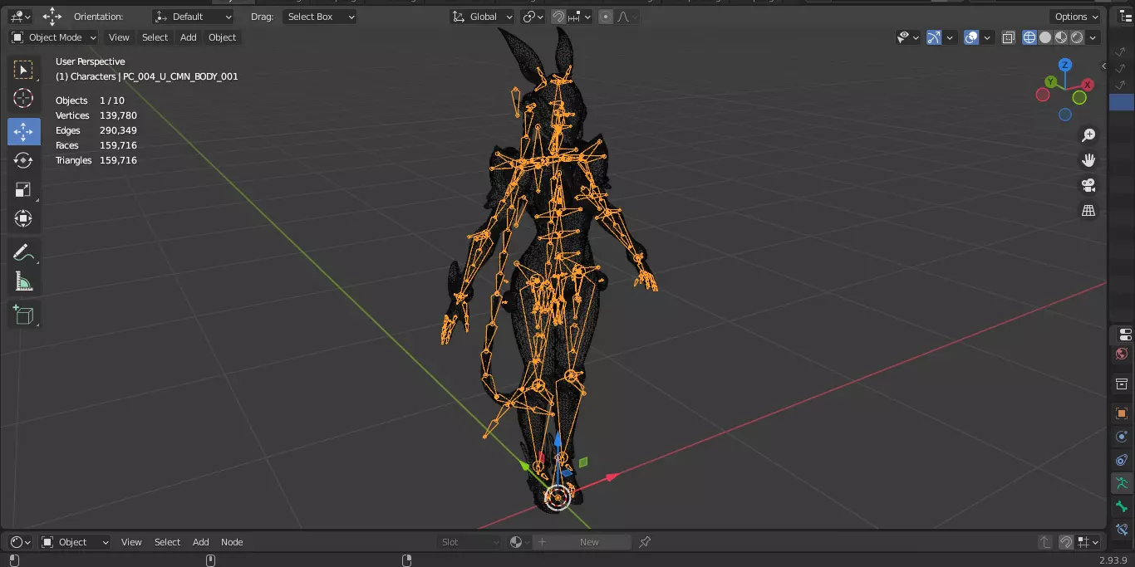
Task: Enable solid viewport shading
Action: pyautogui.click(x=1045, y=37)
